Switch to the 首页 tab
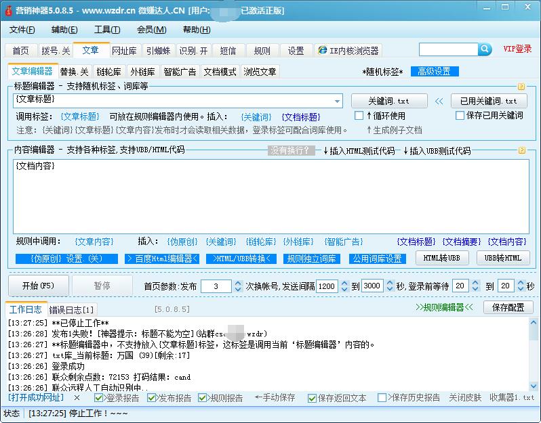The image size is (541, 423). 21,51
